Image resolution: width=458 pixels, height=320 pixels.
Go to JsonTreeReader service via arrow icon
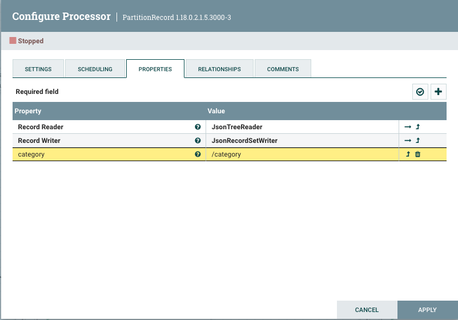click(408, 127)
